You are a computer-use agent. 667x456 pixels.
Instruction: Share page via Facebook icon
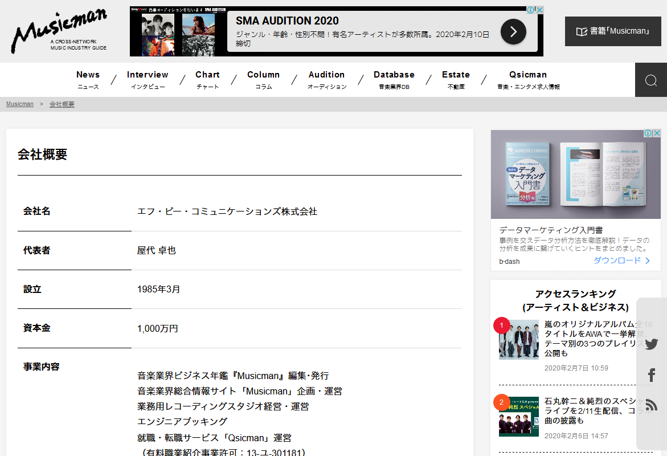pos(651,375)
